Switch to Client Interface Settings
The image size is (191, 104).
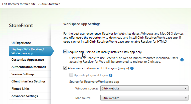click(29, 81)
